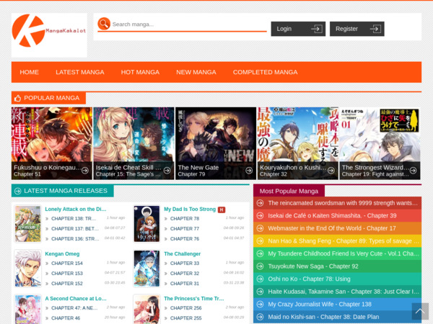Image resolution: width=433 pixels, height=324 pixels.
Task: Open CHAPTER 138: TR... of Lonely Attack
Action: tap(74, 218)
